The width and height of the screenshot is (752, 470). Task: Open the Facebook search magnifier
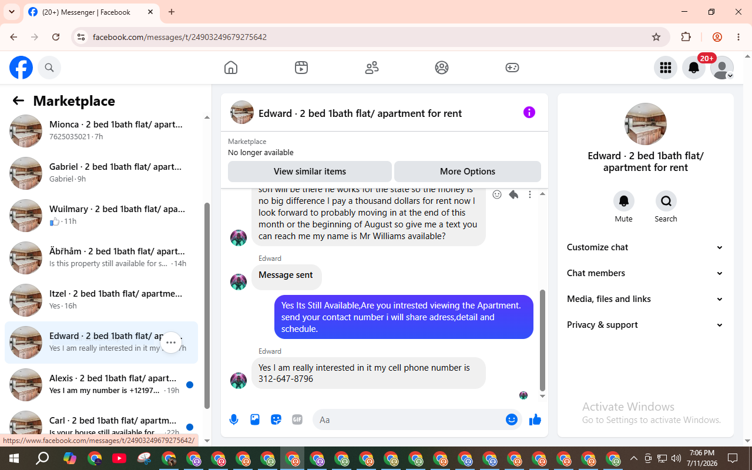click(49, 68)
